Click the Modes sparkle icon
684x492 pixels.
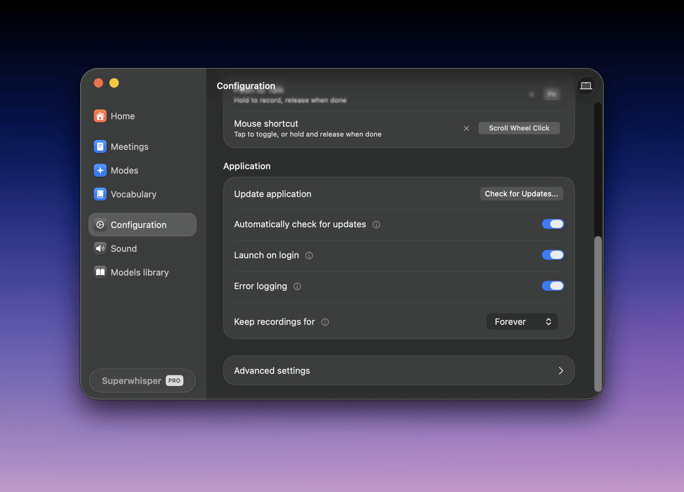pos(100,171)
